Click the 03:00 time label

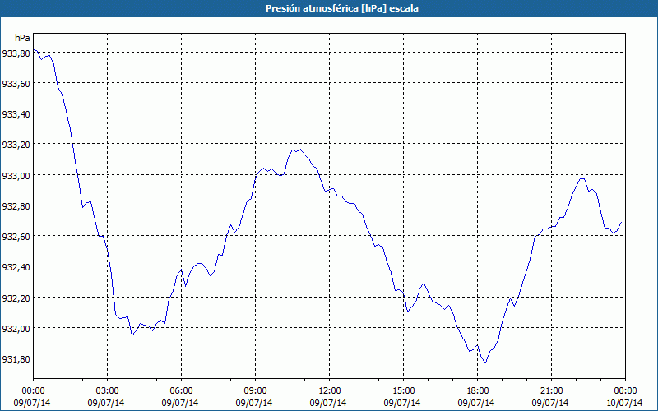click(108, 391)
